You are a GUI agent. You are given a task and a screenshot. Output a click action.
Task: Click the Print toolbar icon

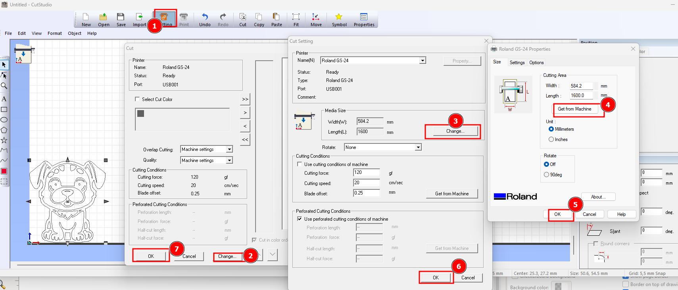184,19
